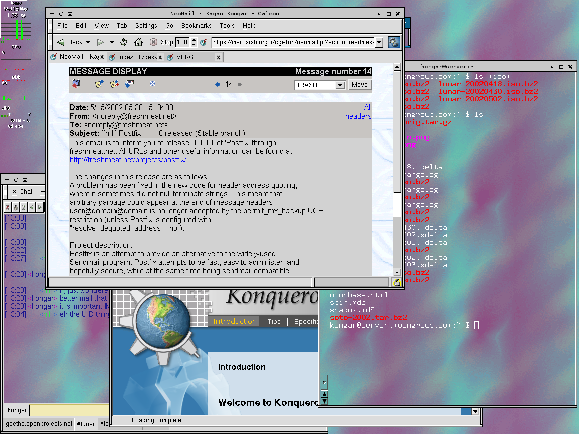Click the Reload page icon in Galeon

(124, 42)
